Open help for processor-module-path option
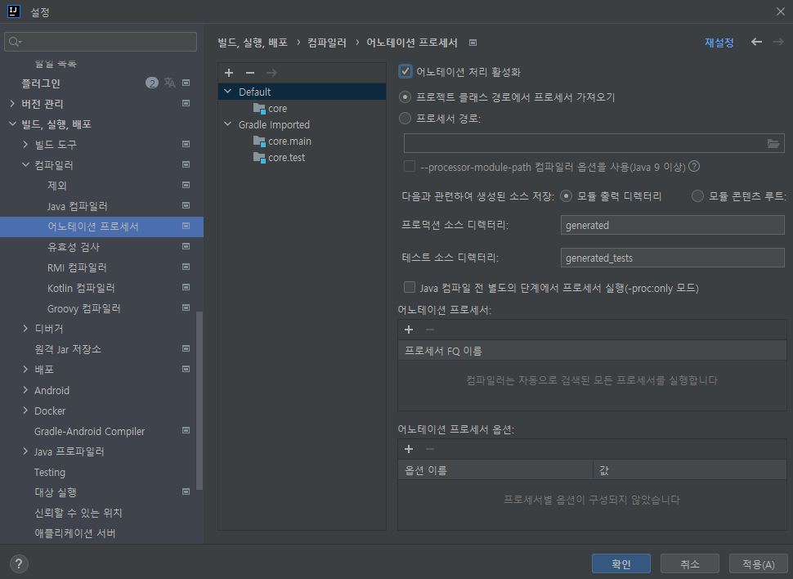793x579 pixels. pyautogui.click(x=694, y=166)
